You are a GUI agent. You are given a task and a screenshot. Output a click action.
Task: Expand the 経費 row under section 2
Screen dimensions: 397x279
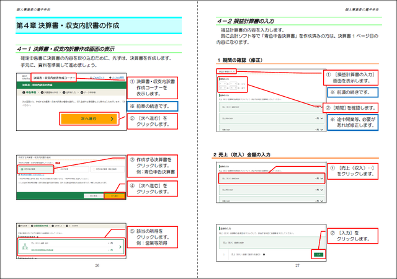pos(272,200)
